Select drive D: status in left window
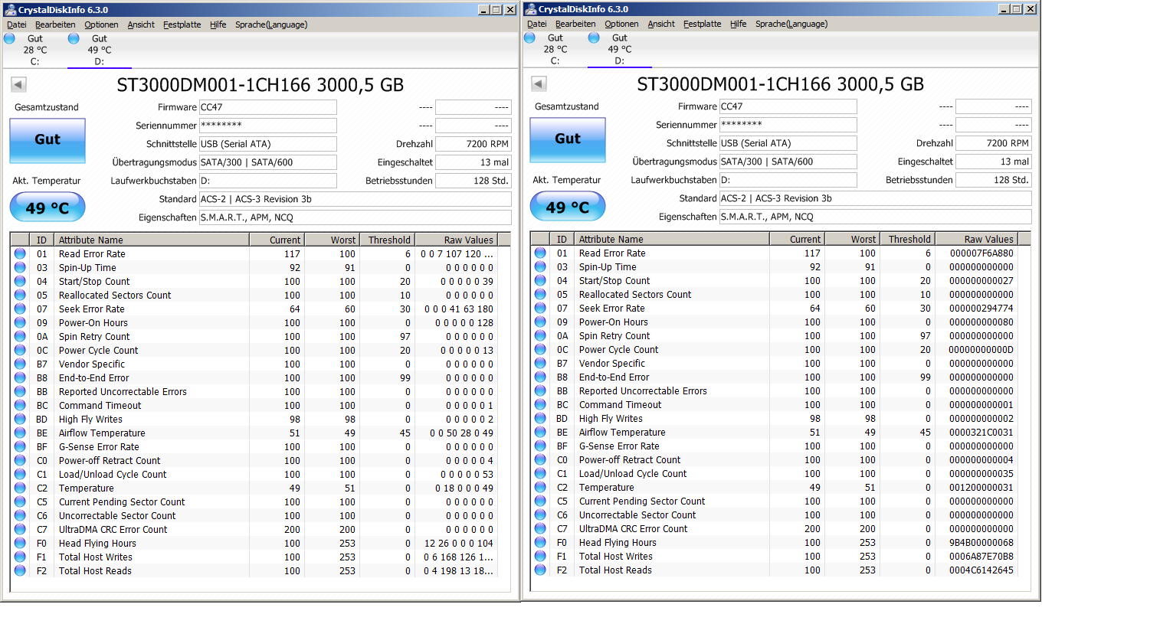 [99, 50]
